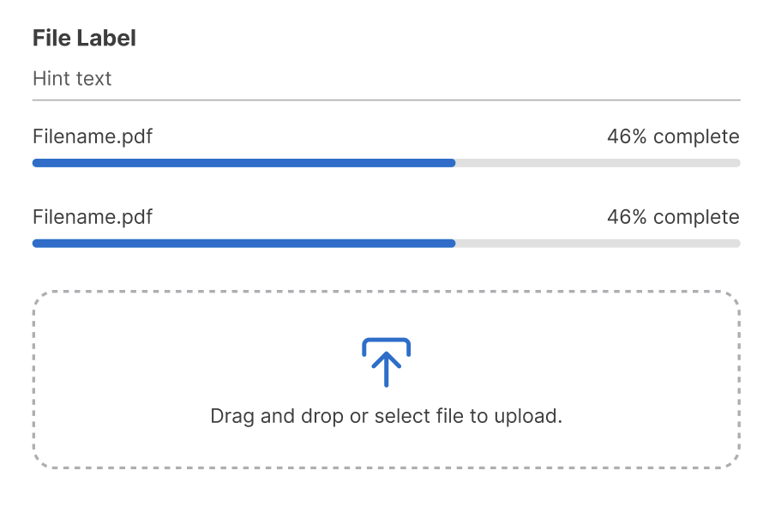Click the upload arrow icon
This screenshot has width=775, height=513.
386,367
